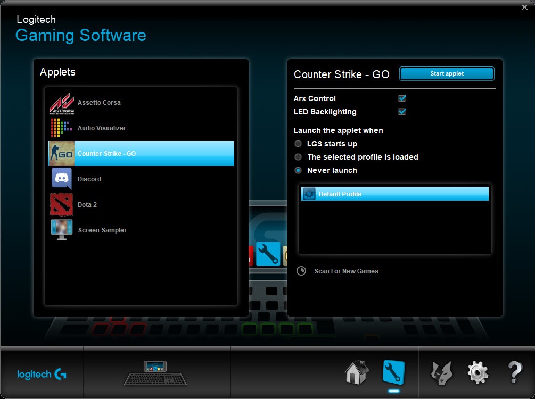This screenshot has width=535, height=399.
Task: Click the LGS starts up label
Action: (332, 144)
